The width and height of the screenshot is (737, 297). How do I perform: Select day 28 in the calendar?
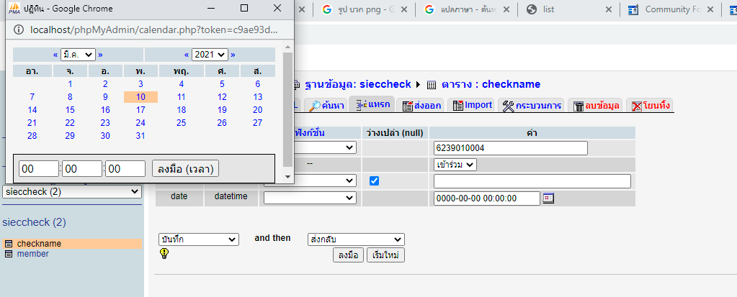pos(32,136)
